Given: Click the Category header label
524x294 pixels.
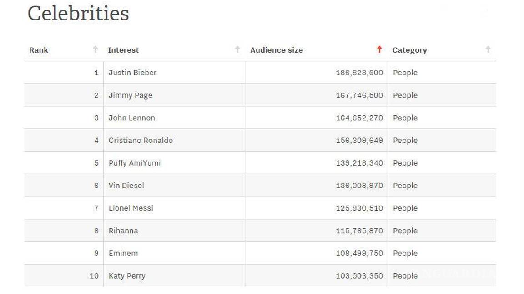Looking at the screenshot, I should 409,50.
